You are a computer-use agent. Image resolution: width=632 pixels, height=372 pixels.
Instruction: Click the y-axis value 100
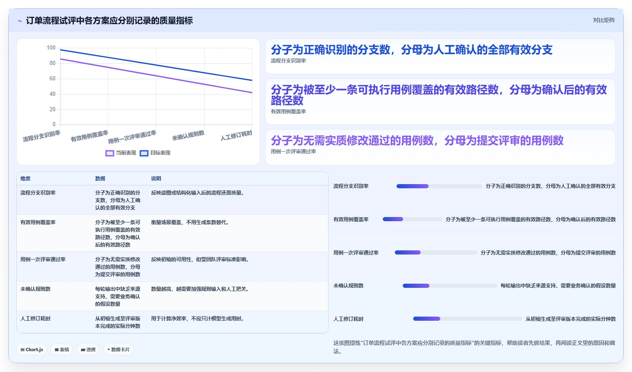pyautogui.click(x=51, y=48)
